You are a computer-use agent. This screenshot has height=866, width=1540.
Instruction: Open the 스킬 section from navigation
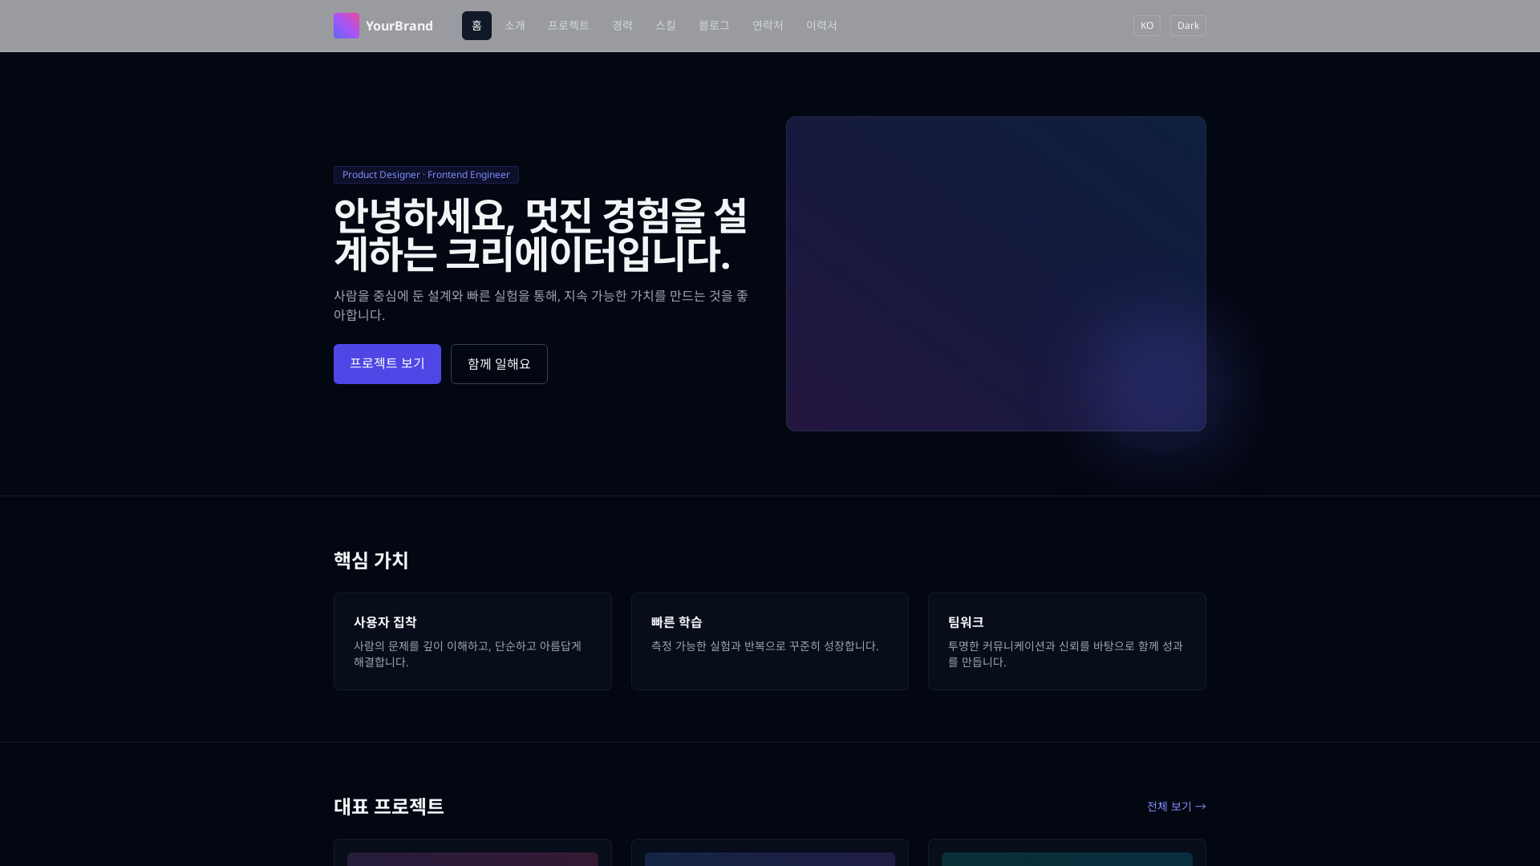tap(666, 25)
